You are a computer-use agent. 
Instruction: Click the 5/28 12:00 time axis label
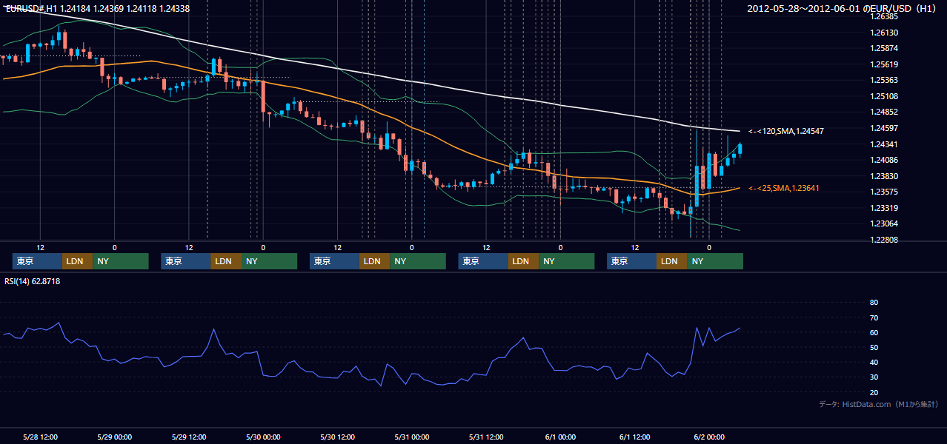(x=40, y=437)
